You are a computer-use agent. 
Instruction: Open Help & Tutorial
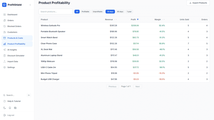click(x=17, y=101)
